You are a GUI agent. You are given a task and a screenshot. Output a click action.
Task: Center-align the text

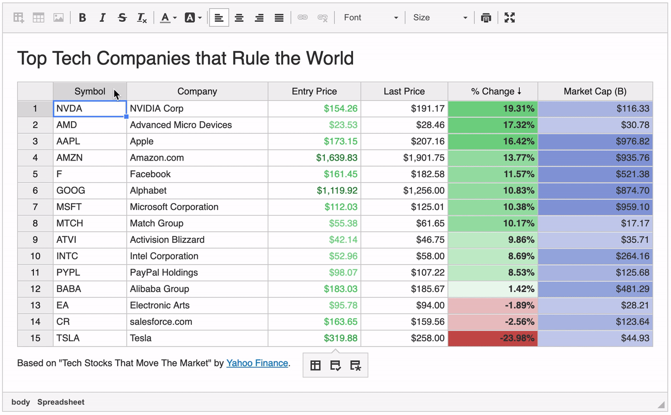tap(239, 18)
